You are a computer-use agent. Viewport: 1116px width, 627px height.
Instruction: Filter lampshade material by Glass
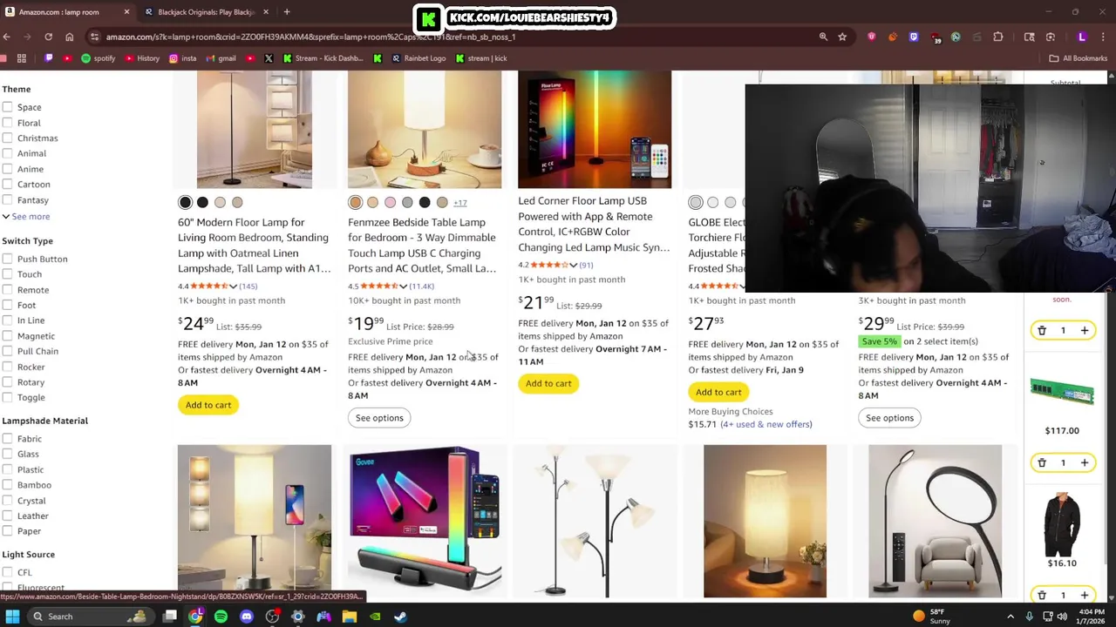click(8, 454)
